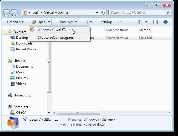The image size is (178, 136).
Task: Click the Computer icon
Action: point(10,107)
